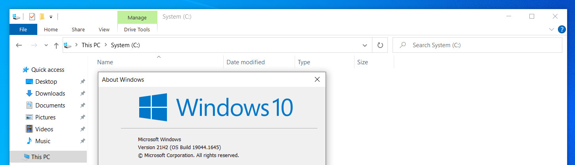Click the drive icon in title bar
The image size is (575, 165).
16,17
